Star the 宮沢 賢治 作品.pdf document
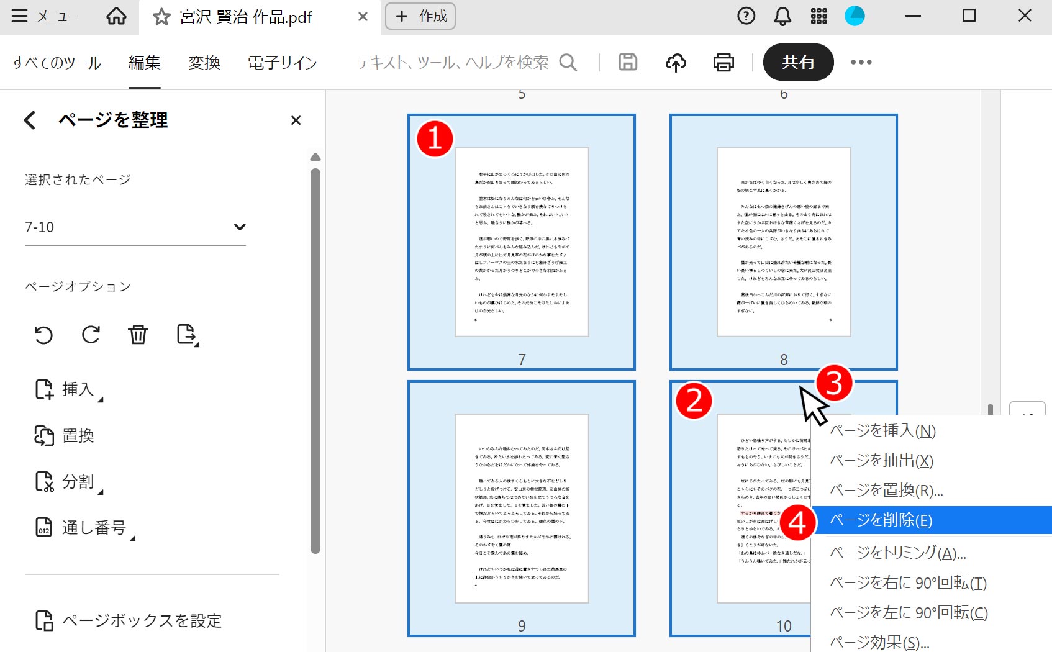 pyautogui.click(x=161, y=17)
